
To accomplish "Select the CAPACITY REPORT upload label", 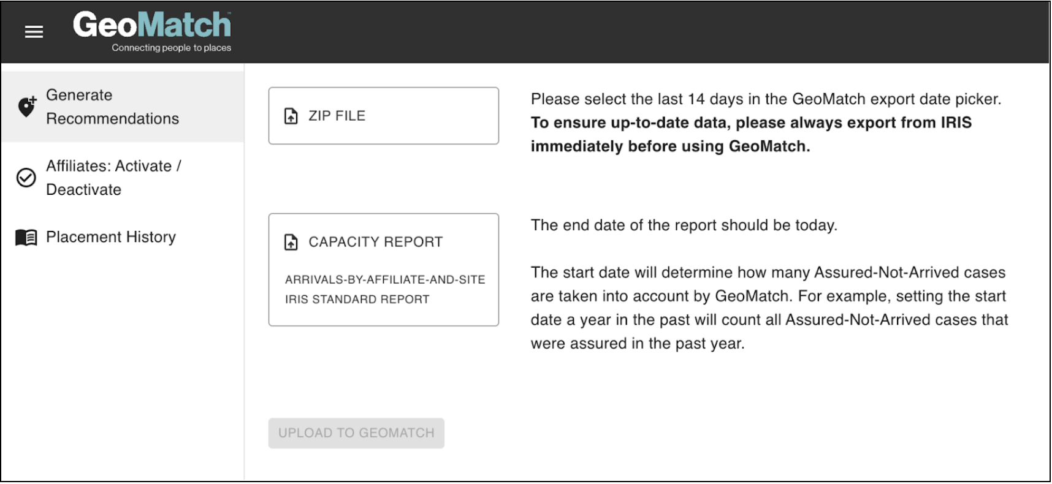I will coord(375,242).
